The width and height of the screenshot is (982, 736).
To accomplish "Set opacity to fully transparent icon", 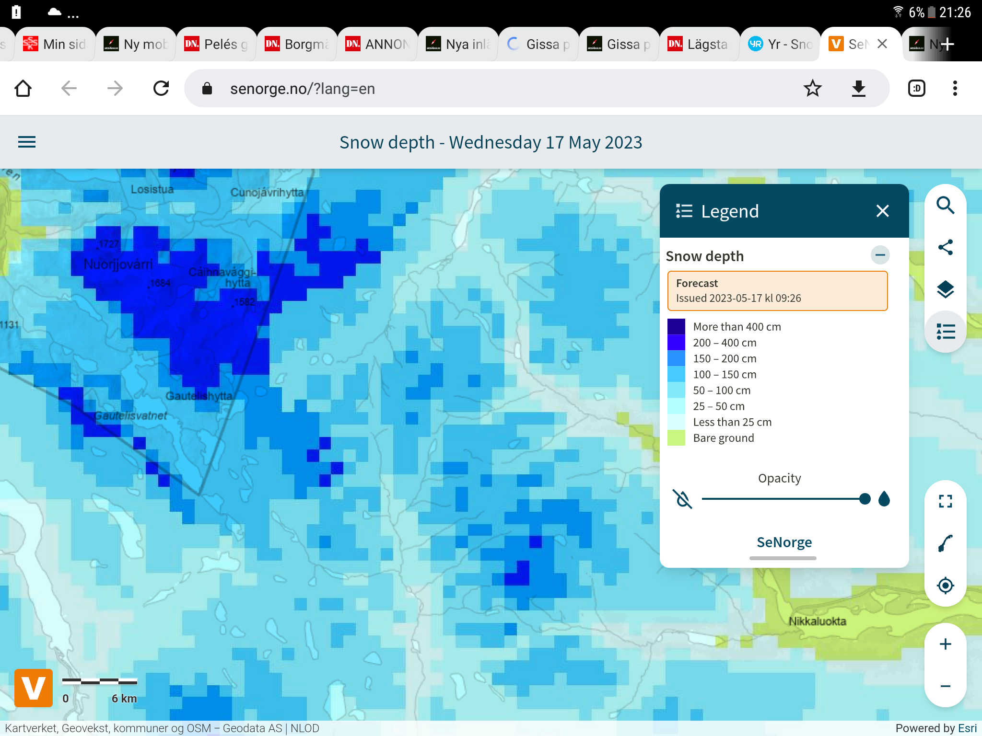I will tap(682, 499).
